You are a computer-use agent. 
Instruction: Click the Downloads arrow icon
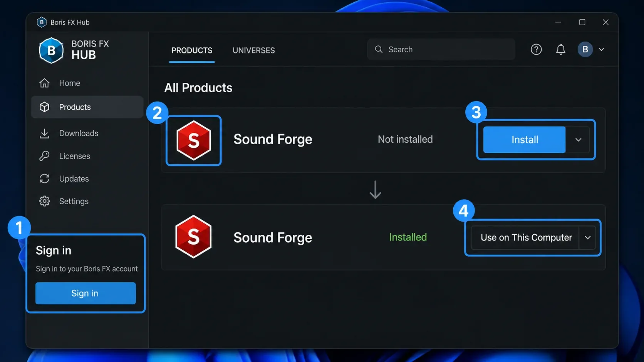[x=45, y=133]
